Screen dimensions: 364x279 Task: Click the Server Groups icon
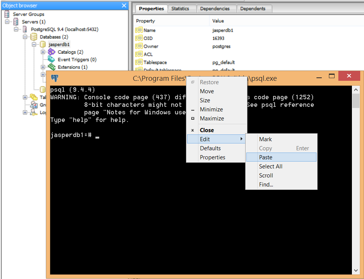[x=7, y=14]
